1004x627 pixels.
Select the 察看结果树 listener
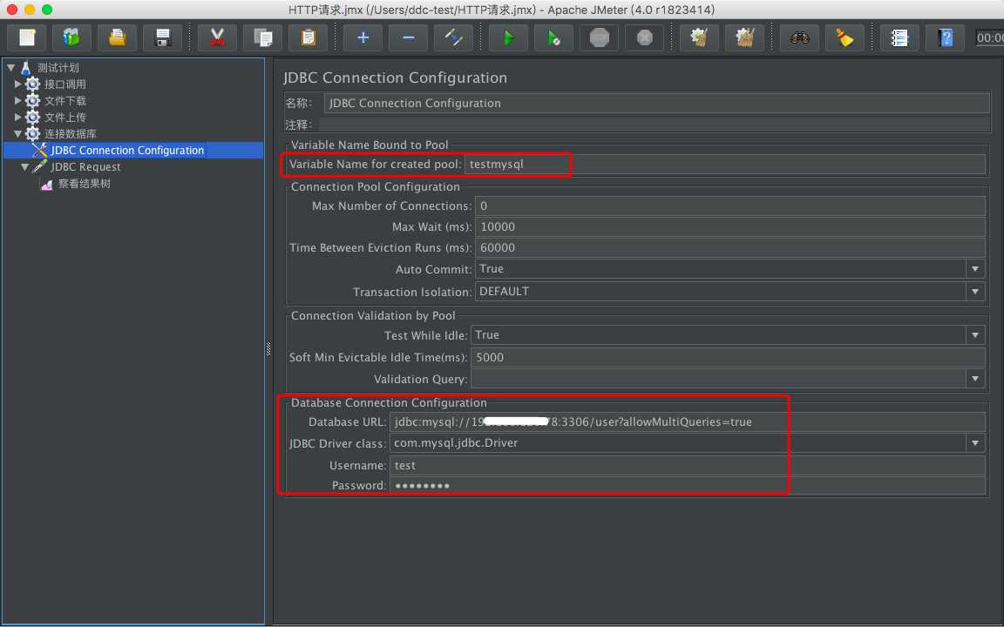(84, 184)
